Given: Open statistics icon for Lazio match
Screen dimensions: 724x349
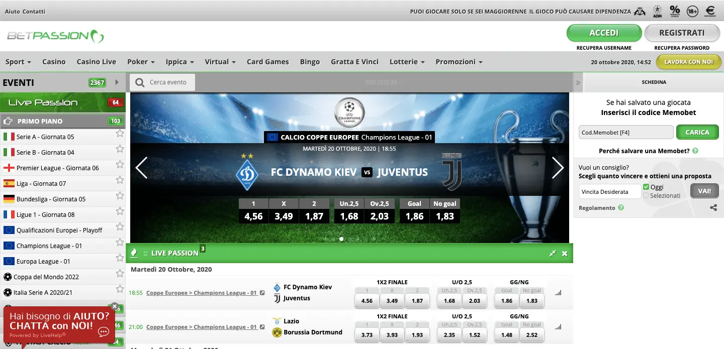Looking at the screenshot, I should [x=558, y=327].
